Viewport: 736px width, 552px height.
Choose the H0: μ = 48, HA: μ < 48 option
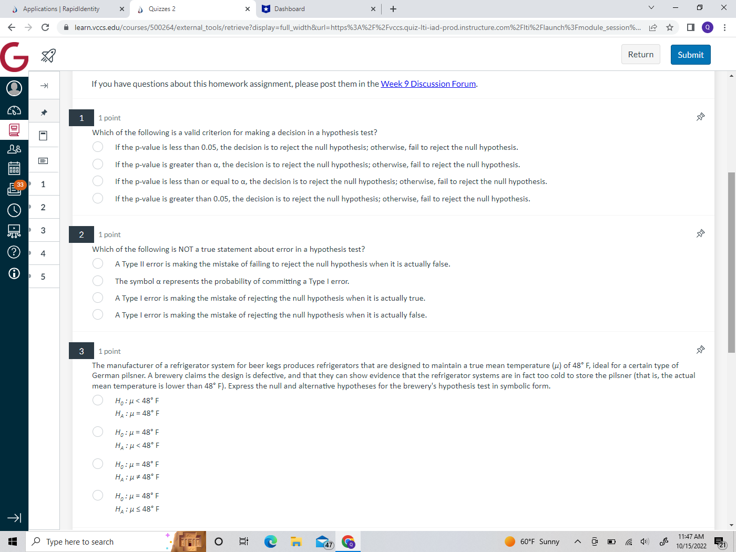click(x=98, y=432)
